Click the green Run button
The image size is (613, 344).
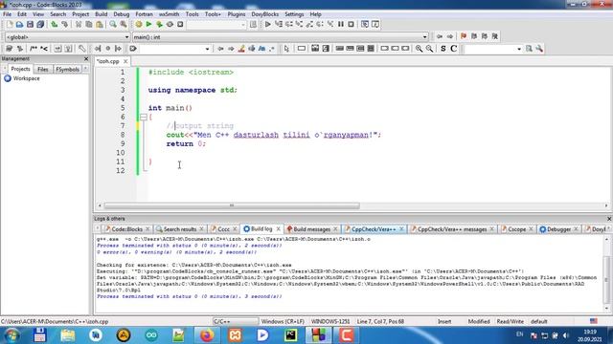[x=148, y=24]
